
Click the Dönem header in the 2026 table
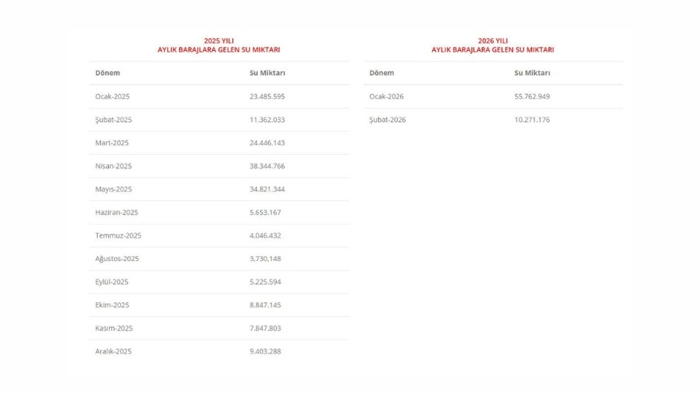382,73
